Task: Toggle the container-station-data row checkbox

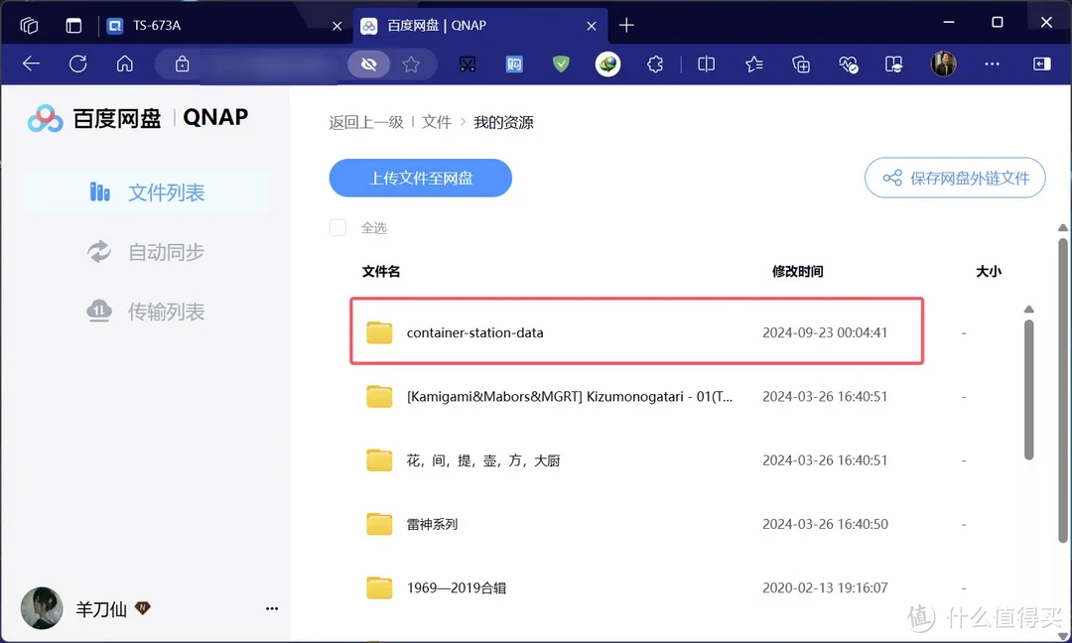Action: (337, 332)
